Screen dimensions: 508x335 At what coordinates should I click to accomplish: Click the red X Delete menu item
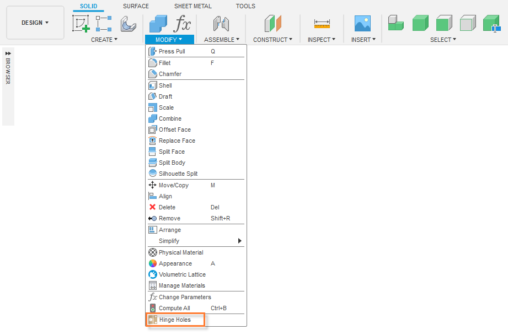click(167, 207)
